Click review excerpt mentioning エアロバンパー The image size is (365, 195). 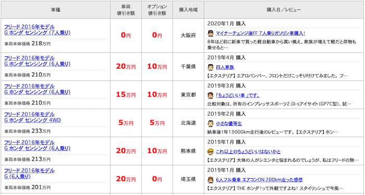277,76
